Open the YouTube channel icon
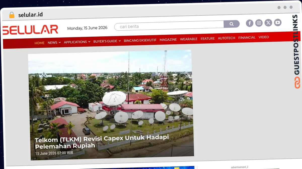This screenshot has width=302, height=169. (x=278, y=23)
